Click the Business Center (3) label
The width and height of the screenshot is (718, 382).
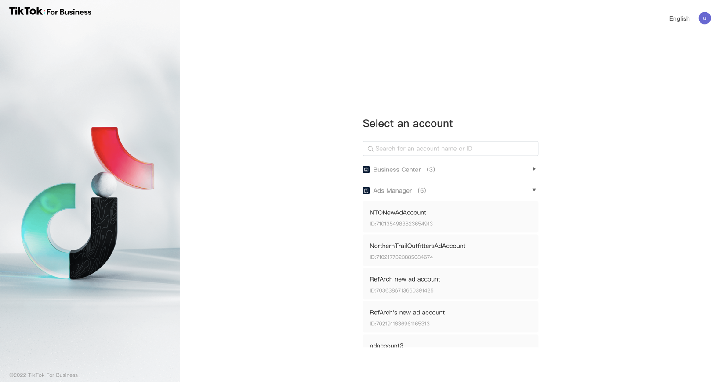(404, 169)
